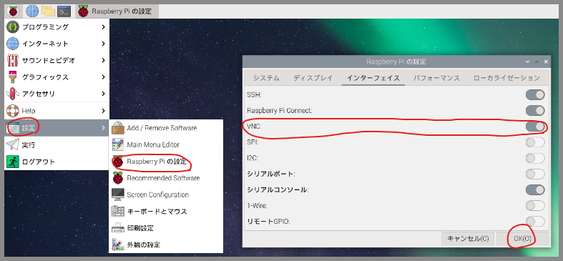Click the dialog title bar text

pyautogui.click(x=396, y=61)
